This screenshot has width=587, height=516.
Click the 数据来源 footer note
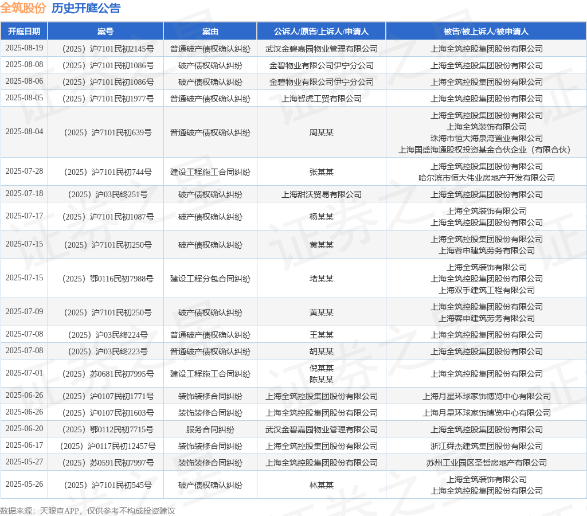[x=88, y=511]
